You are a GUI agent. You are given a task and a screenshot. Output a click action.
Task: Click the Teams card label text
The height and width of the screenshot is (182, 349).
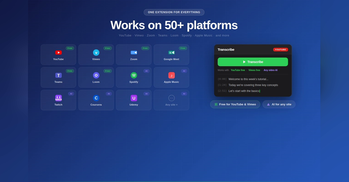(58, 82)
